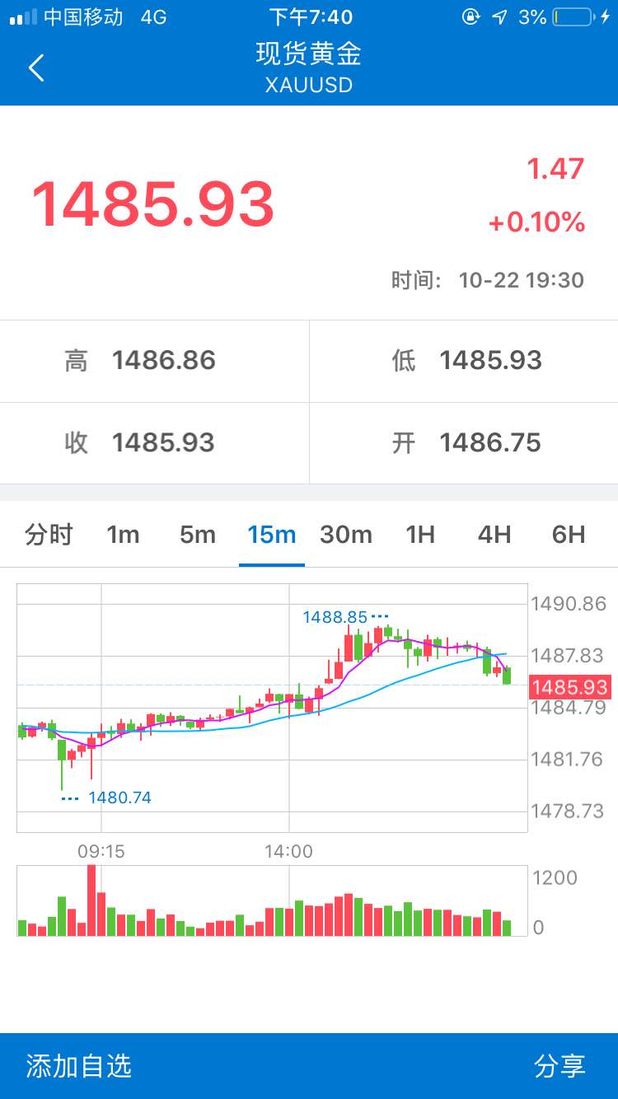Viewport: 618px width, 1099px height.
Task: Tap the rotation lock status icon
Action: (x=471, y=16)
